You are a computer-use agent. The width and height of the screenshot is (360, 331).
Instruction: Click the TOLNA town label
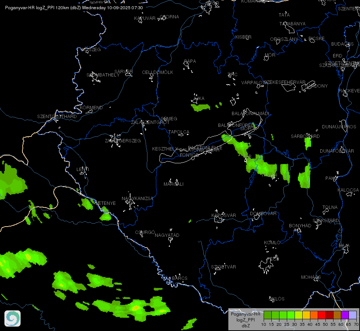click(x=330, y=207)
